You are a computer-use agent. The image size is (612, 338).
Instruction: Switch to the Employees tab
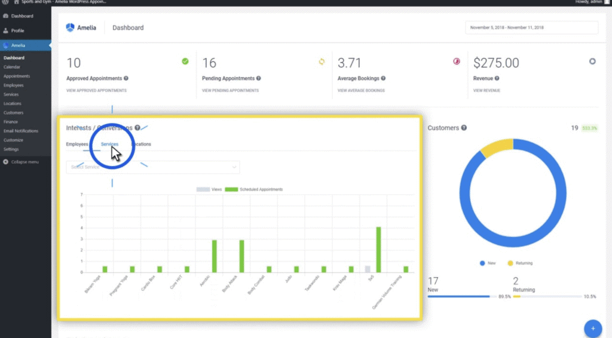(77, 145)
